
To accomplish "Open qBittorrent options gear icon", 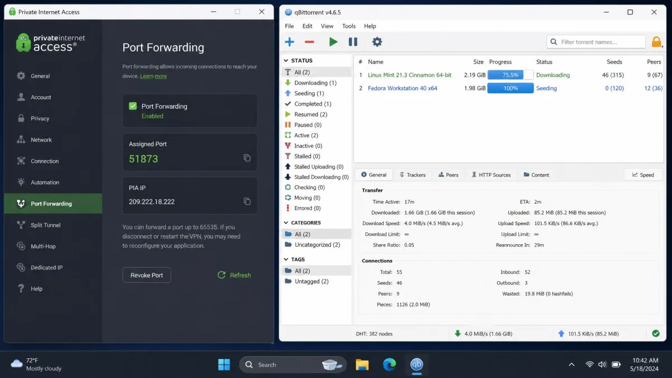I will 377,42.
